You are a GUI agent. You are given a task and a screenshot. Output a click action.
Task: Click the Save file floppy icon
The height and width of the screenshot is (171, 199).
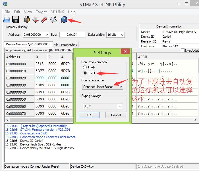coord(15,20)
